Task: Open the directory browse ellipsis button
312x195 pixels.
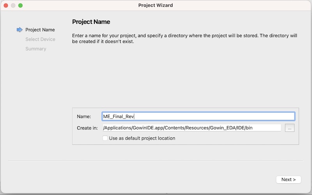Action: pyautogui.click(x=289, y=128)
